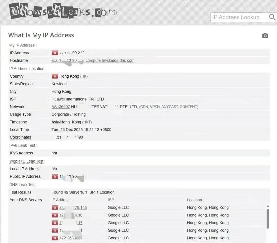Viewport: 277px width, 243px height.
Task: Click the flag beside Public IP Address
Action: [55, 176]
